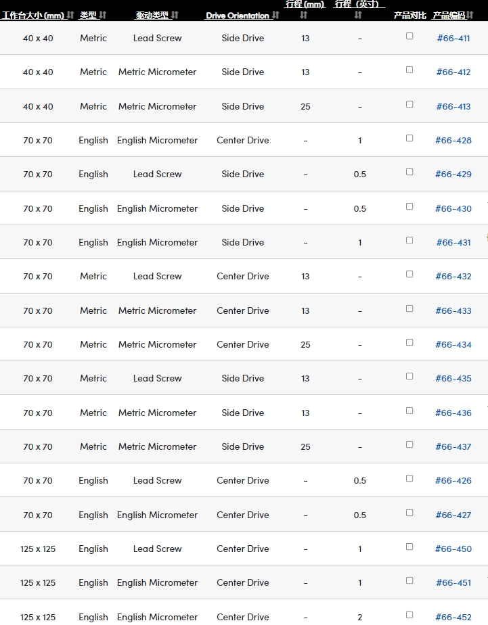
Task: Tick compare checkbox for #66-411
Action: [409, 36]
